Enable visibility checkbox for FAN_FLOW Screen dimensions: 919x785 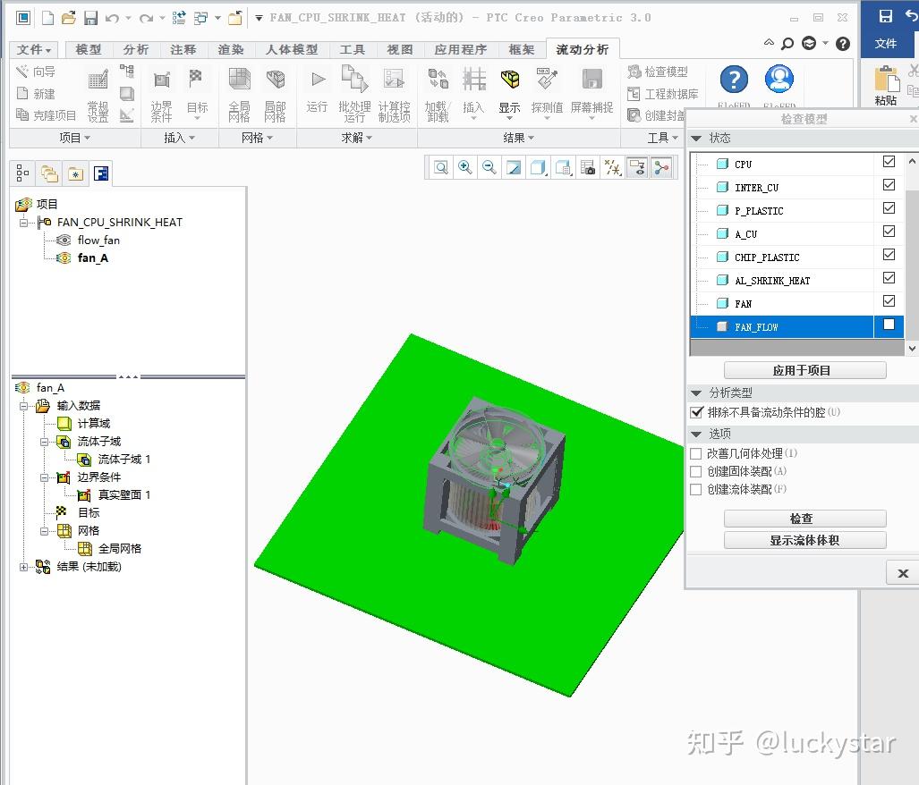tap(889, 326)
